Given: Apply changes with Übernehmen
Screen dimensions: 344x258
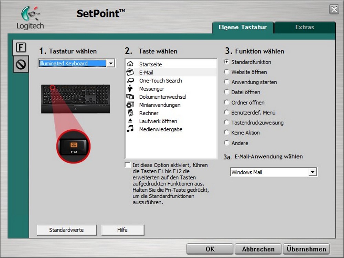Looking at the screenshot, I should [x=306, y=249].
